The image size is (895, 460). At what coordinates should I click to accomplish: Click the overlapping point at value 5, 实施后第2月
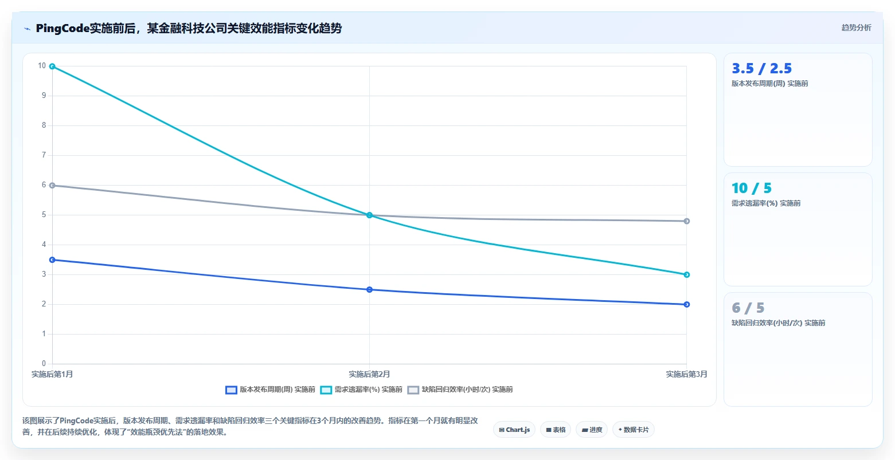click(369, 215)
